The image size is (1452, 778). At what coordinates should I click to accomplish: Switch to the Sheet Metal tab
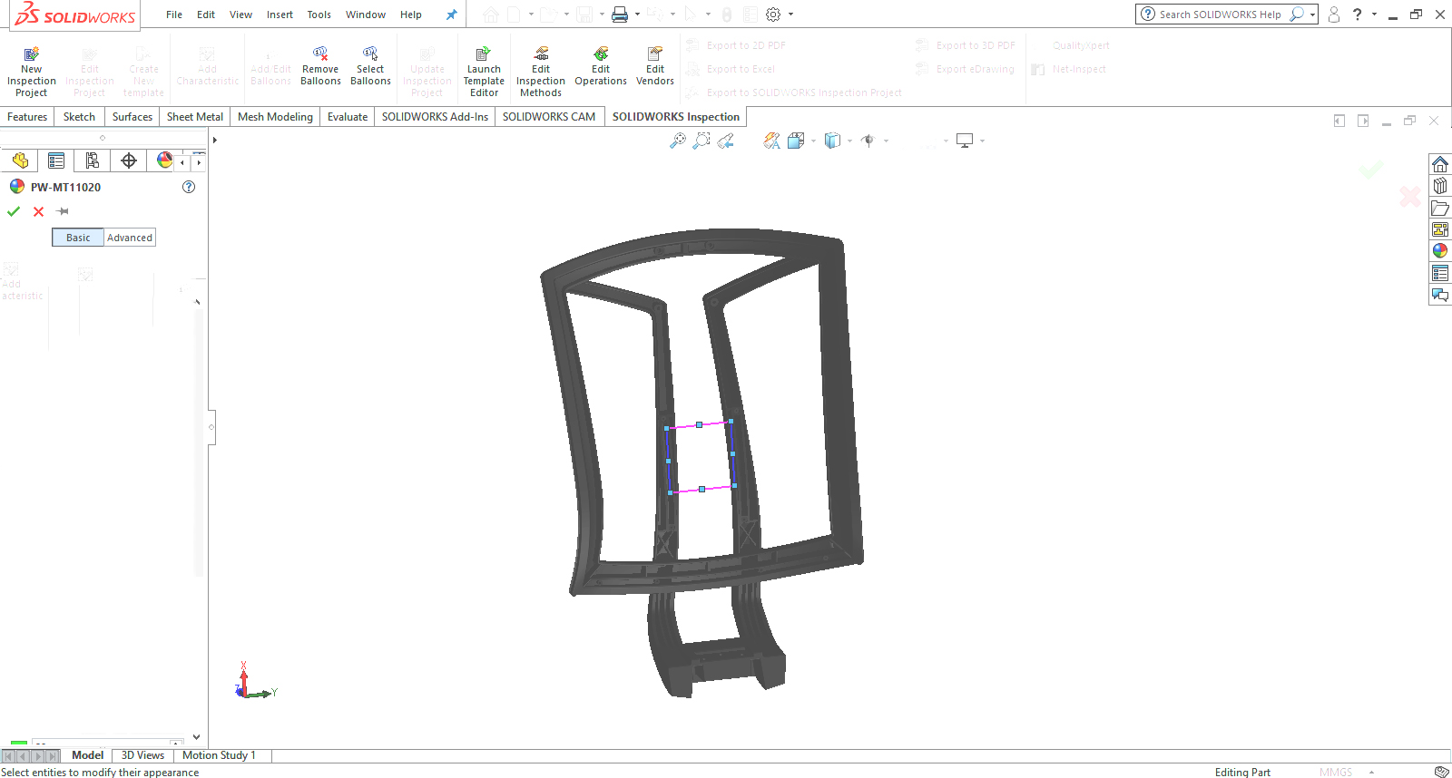[194, 117]
